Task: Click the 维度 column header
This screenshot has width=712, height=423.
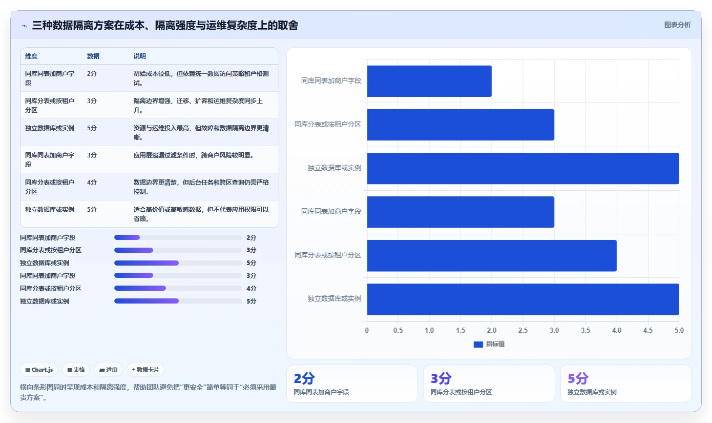Action: (x=31, y=56)
